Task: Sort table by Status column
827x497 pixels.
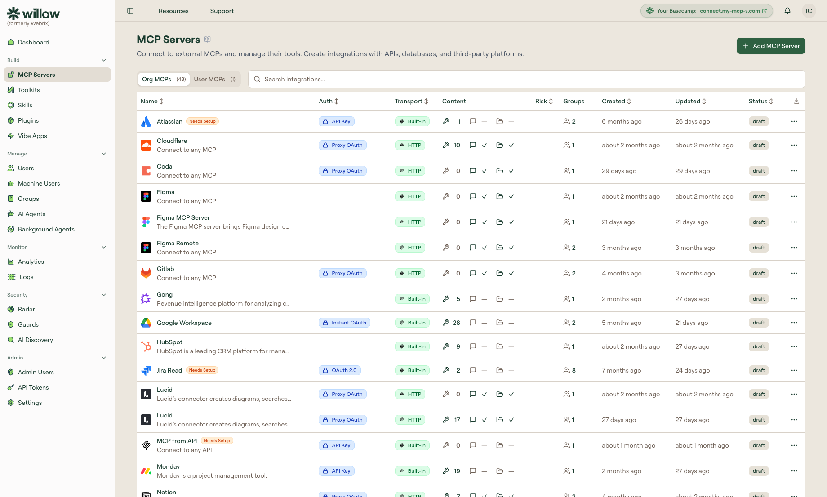Action: [x=761, y=101]
